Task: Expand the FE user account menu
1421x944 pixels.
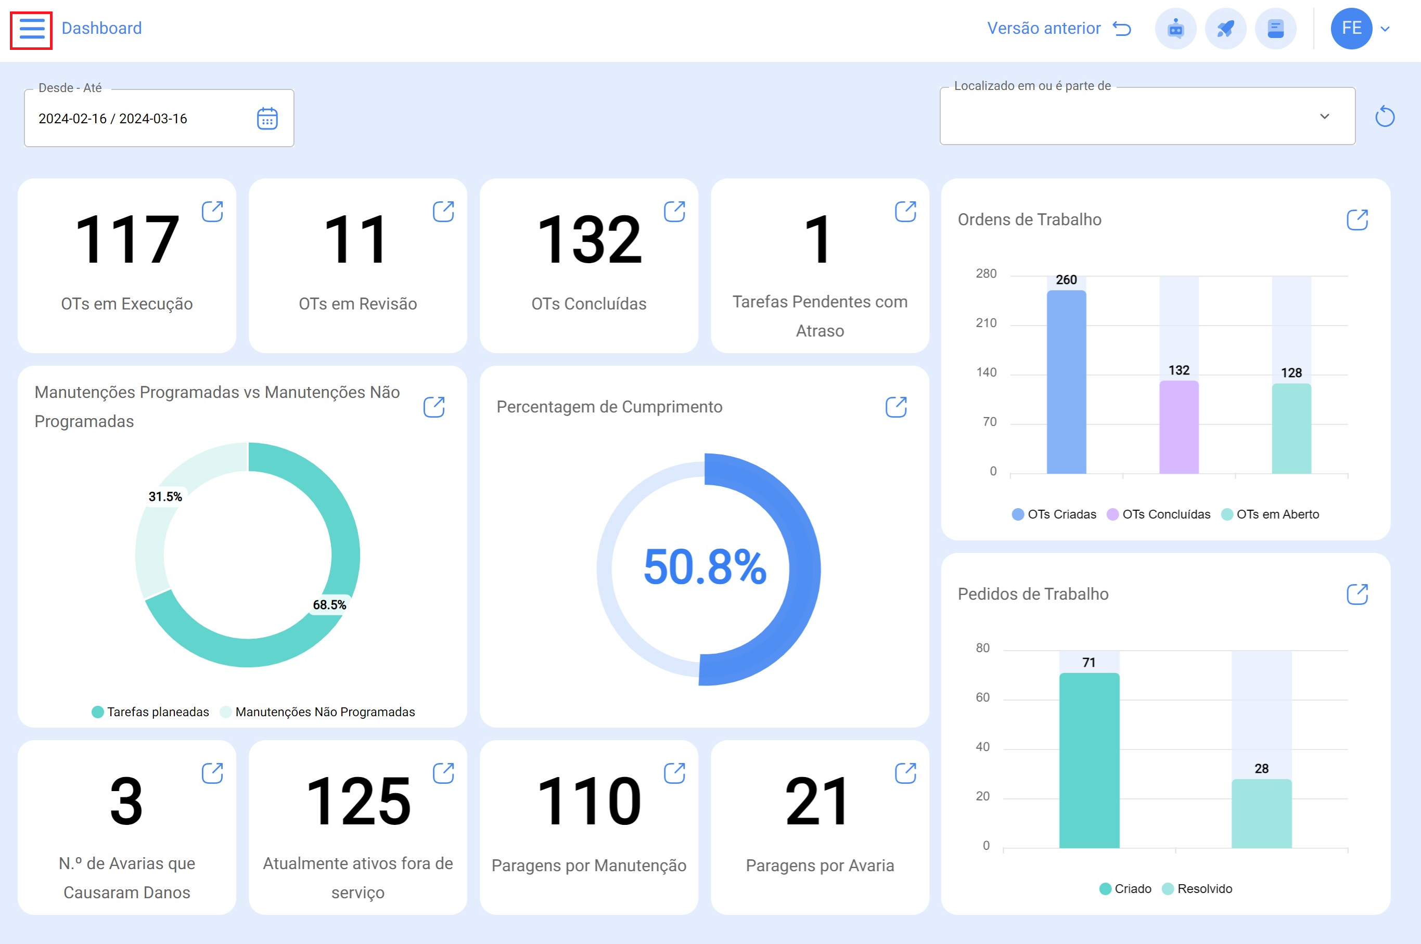Action: coord(1385,29)
